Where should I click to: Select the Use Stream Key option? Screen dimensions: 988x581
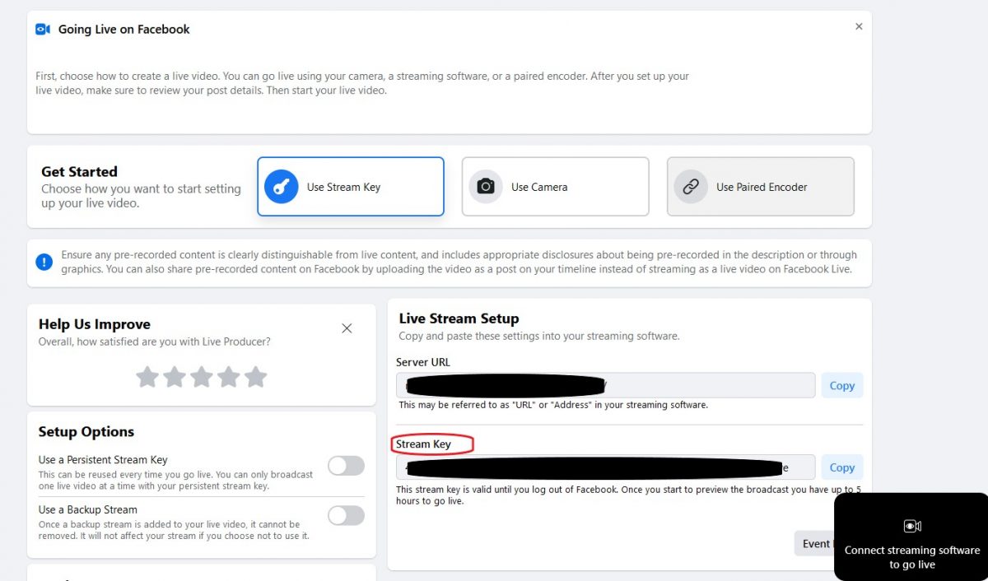(x=350, y=186)
